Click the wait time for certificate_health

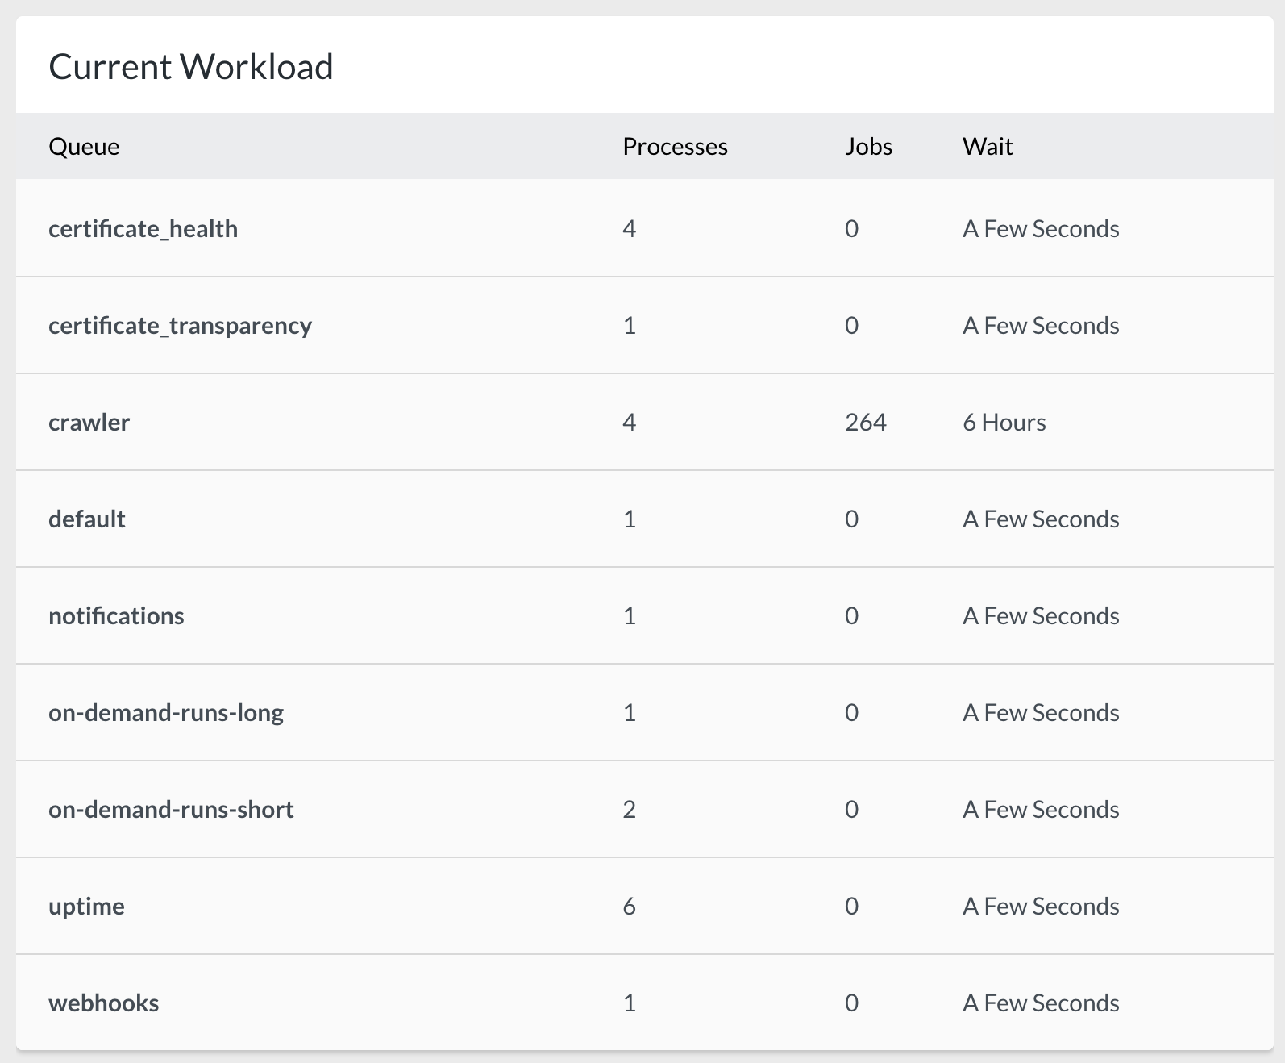point(1041,229)
